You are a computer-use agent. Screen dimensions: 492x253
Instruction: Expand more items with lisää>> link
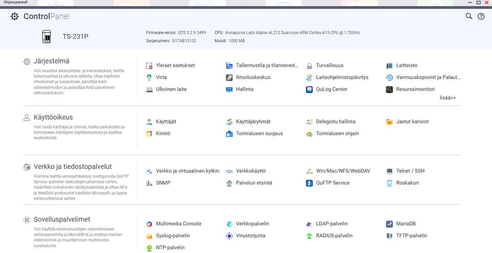coord(448,98)
